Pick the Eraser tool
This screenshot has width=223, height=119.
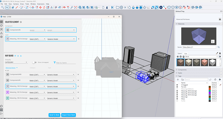13,7
